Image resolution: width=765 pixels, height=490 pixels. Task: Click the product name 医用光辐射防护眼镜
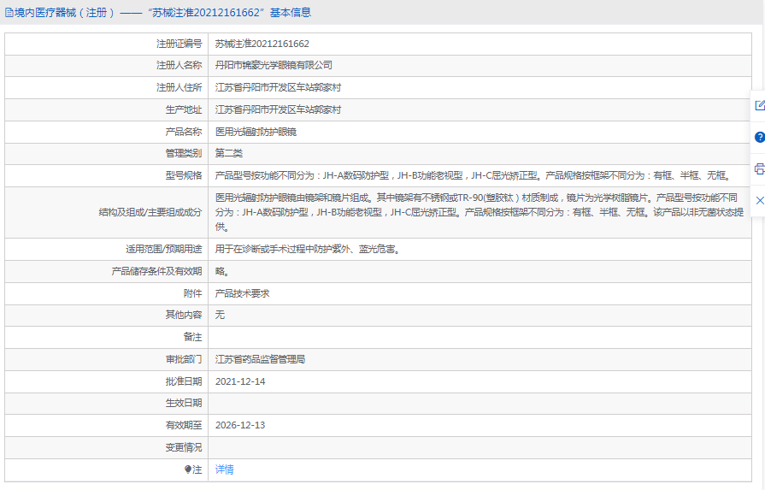tap(256, 132)
